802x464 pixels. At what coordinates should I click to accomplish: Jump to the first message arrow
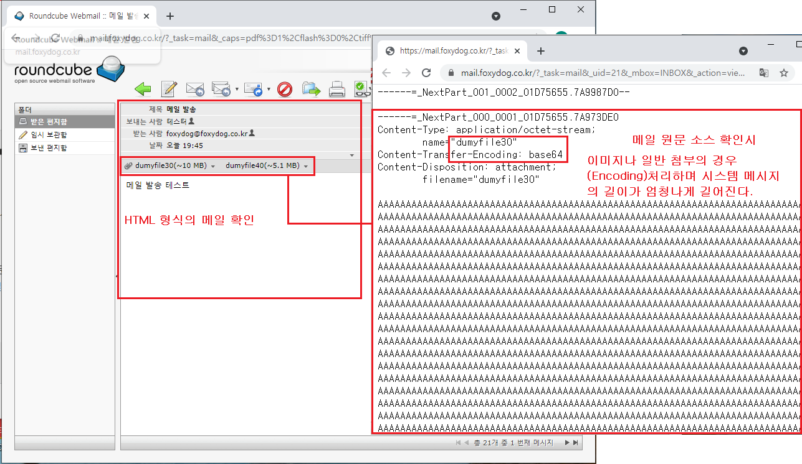pos(459,443)
